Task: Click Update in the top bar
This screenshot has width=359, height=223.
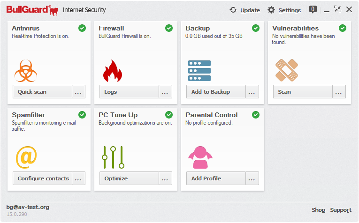Action: pos(244,10)
